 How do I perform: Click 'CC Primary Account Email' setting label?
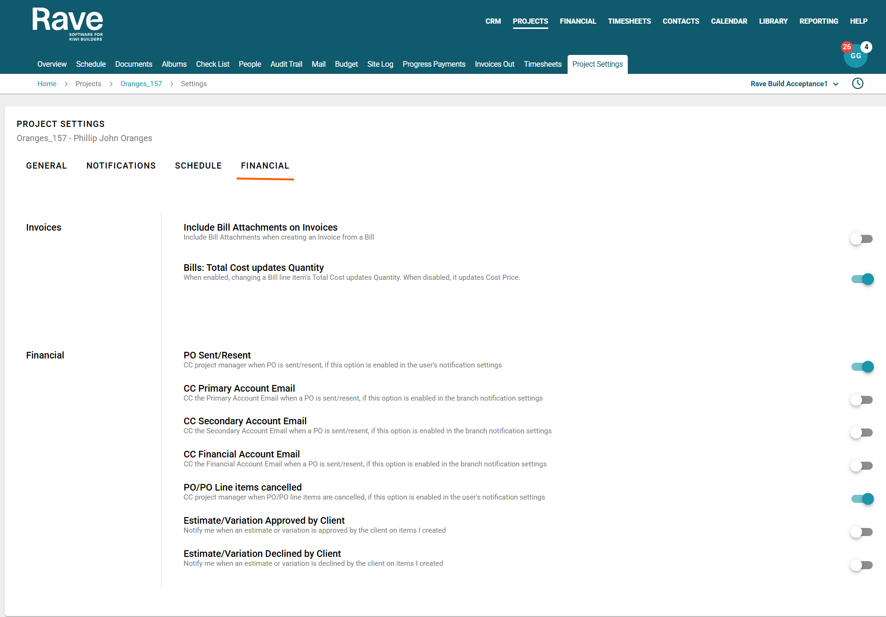point(239,388)
